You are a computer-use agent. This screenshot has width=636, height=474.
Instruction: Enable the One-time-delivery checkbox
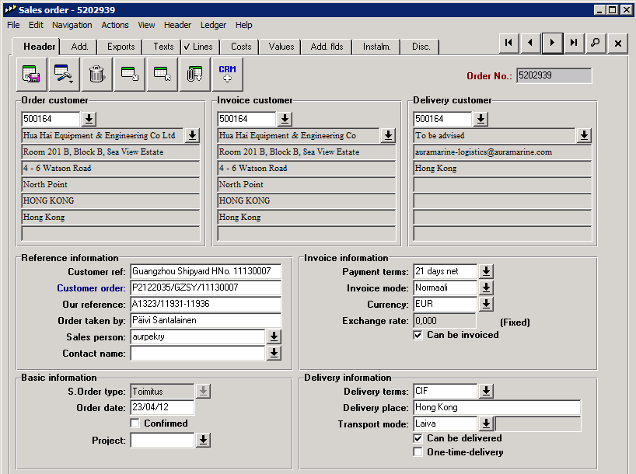[x=418, y=451]
